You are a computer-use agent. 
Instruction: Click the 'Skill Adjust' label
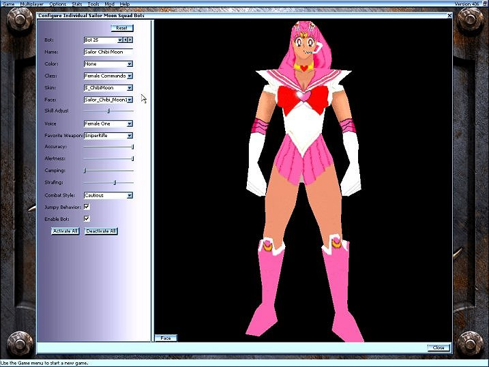click(x=57, y=111)
